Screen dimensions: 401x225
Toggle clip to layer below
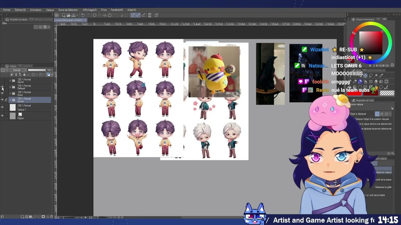tap(12, 74)
